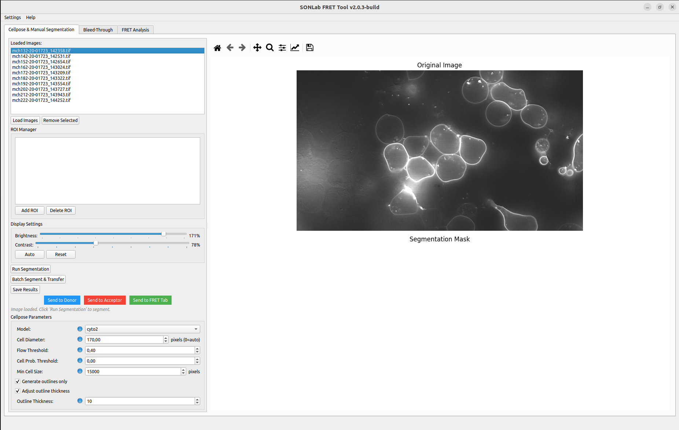Click the Brightness slider handle
Screen dimensions: 679x430
pos(164,234)
